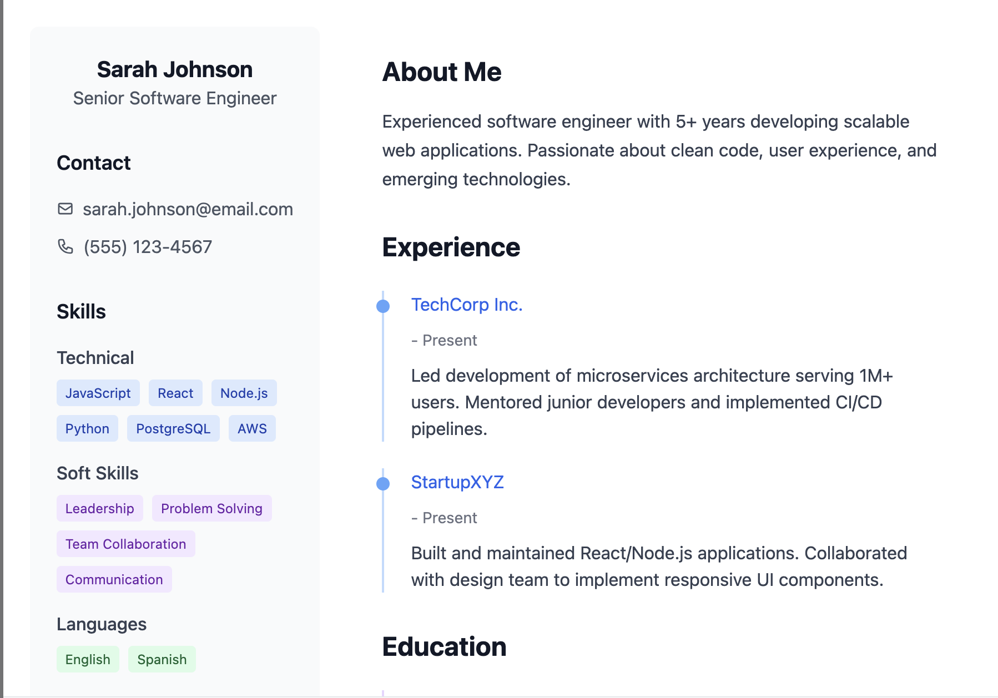
Task: Select the Team Collaboration tag
Action: click(x=126, y=544)
